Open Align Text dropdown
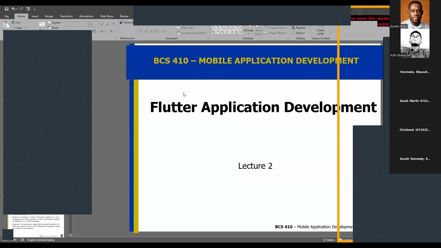The height and width of the screenshot is (248, 441). pos(186,28)
